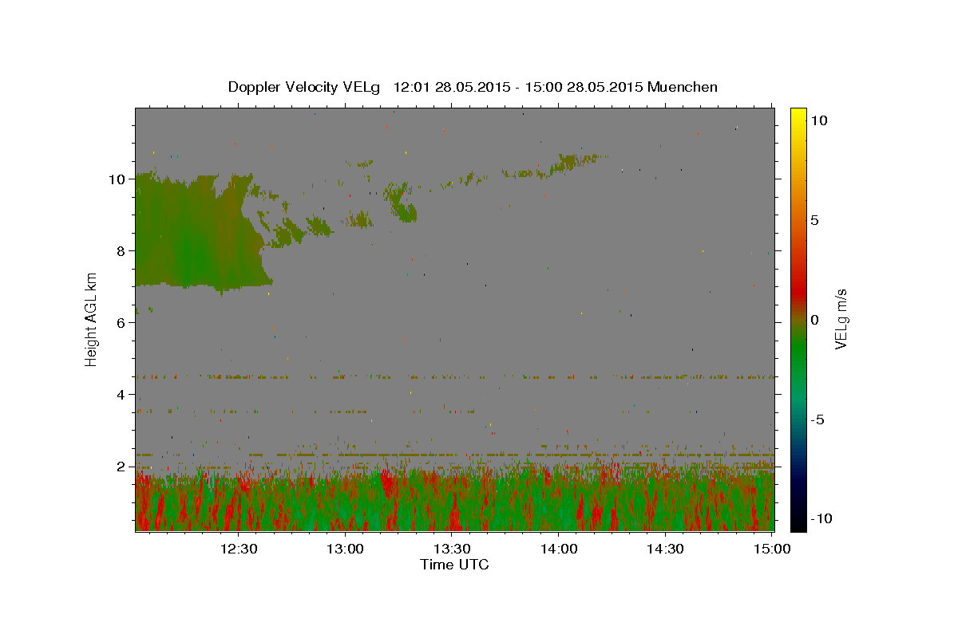Click the height tick label 4
The image size is (958, 638).
(122, 395)
